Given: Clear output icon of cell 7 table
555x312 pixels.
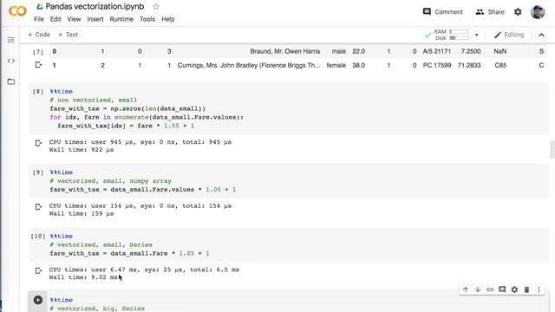Looking at the screenshot, I should pyautogui.click(x=38, y=65).
